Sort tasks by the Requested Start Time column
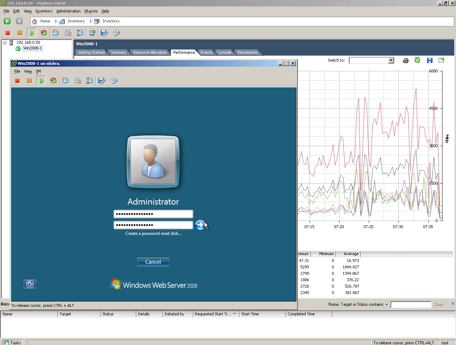Viewport: 456px width, 345px height. point(216,314)
